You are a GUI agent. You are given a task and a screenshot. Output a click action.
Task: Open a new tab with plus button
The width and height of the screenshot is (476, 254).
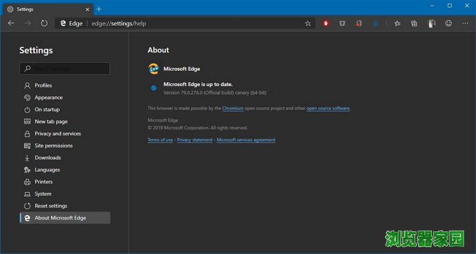point(99,9)
